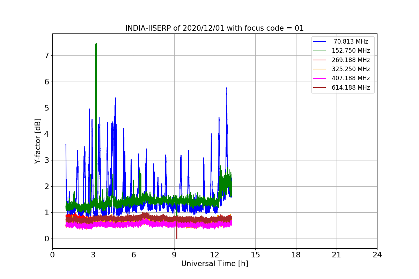
Task: Select the 152.750 MHz legend label
Action: [x=351, y=51]
